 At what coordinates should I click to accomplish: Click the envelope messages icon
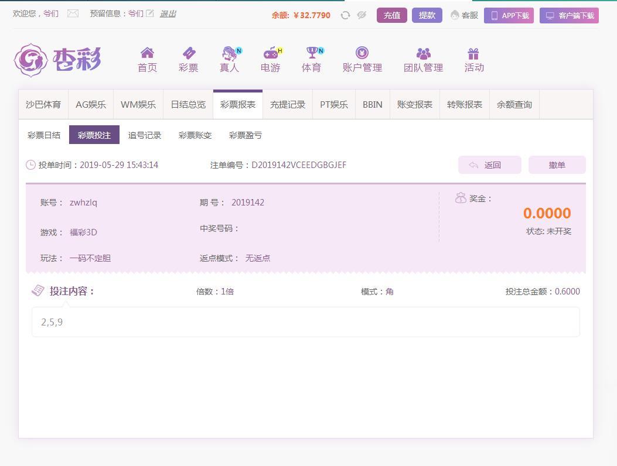point(73,13)
